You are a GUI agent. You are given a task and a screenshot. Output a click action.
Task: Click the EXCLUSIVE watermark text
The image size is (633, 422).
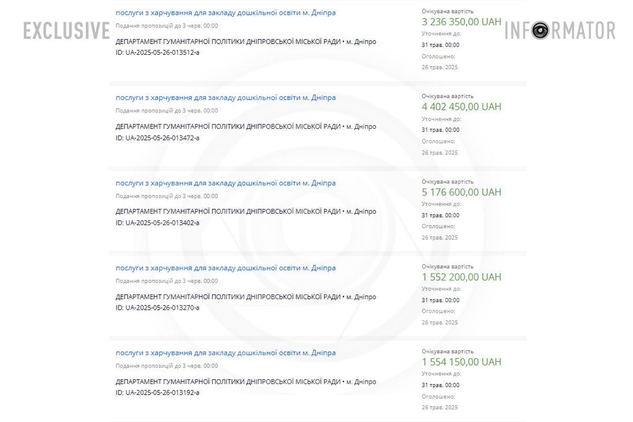(x=66, y=31)
